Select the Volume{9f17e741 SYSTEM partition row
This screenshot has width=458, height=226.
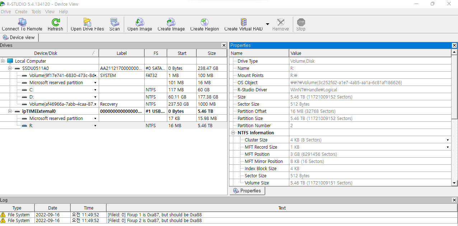[113, 76]
